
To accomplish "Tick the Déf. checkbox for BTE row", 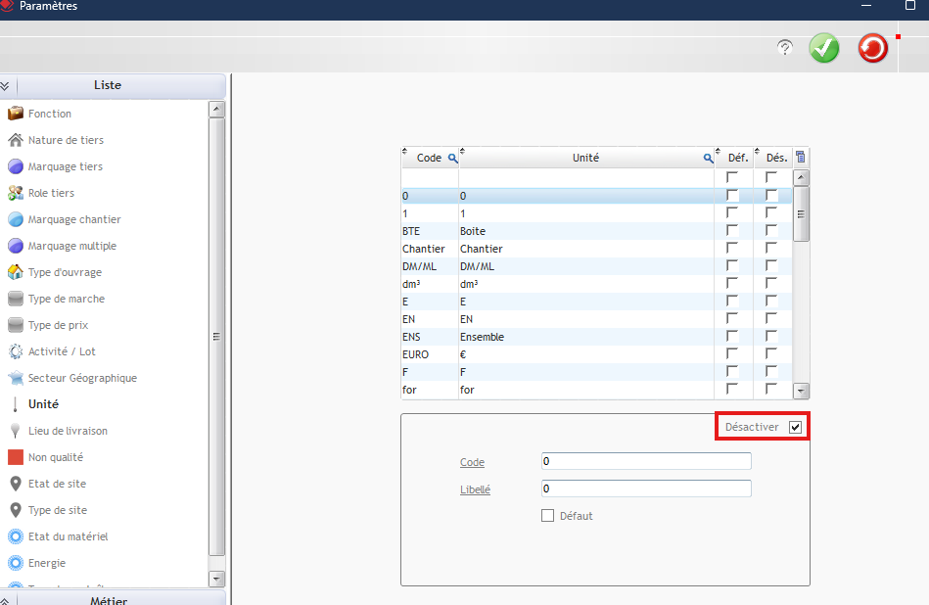I will (732, 231).
